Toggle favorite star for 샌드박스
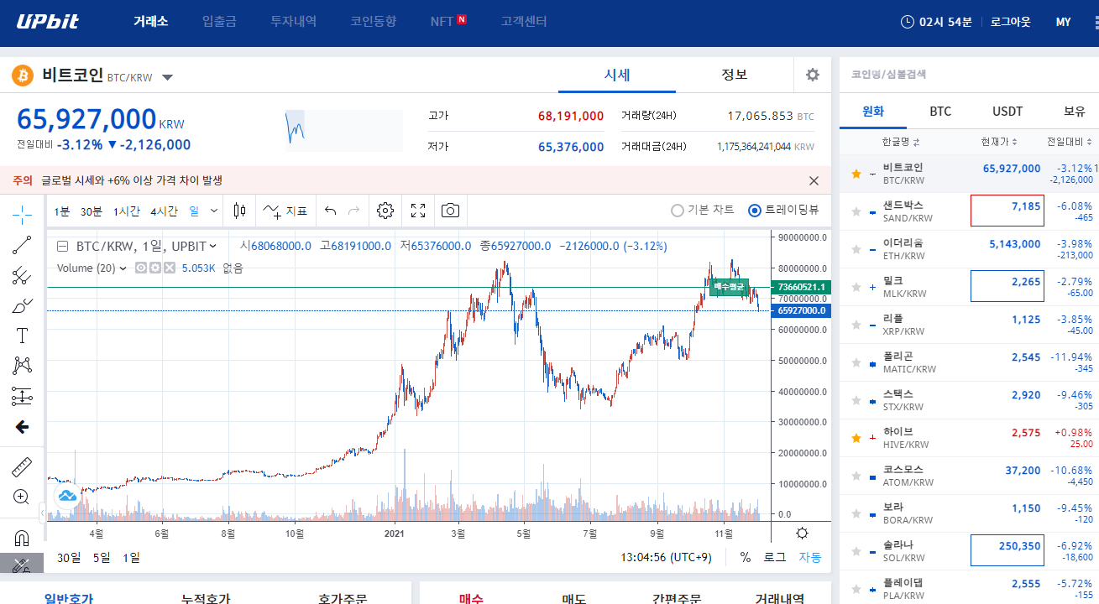Screen dimensions: 1099x604 856,211
